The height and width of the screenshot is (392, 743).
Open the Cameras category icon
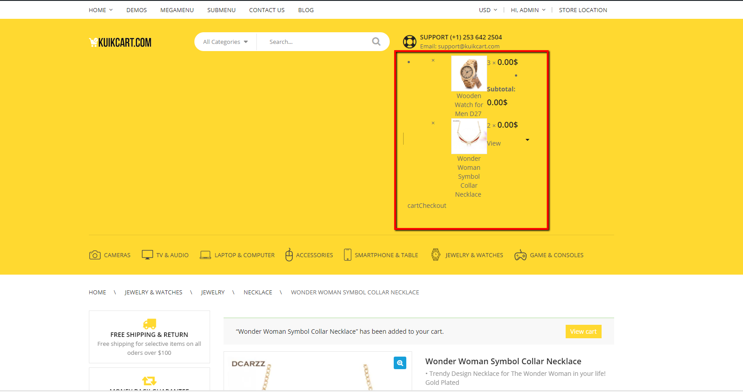click(x=95, y=255)
